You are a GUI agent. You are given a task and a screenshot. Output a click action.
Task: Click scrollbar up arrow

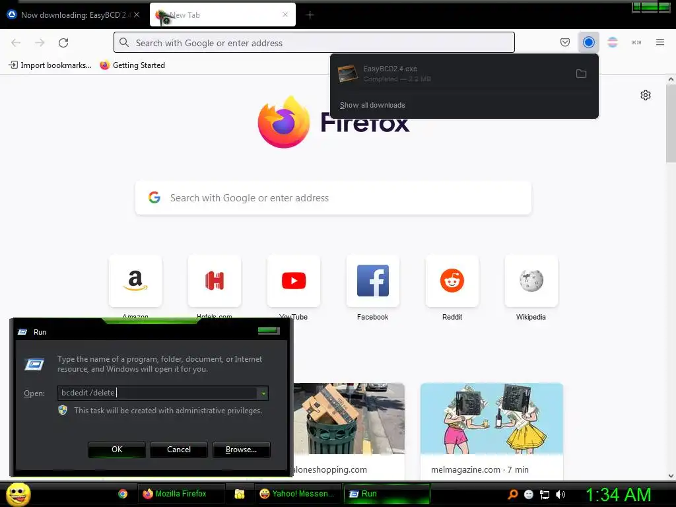click(671, 79)
